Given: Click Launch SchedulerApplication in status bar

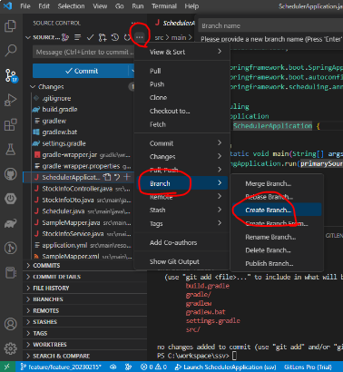Looking at the screenshot, I should pos(226,367).
